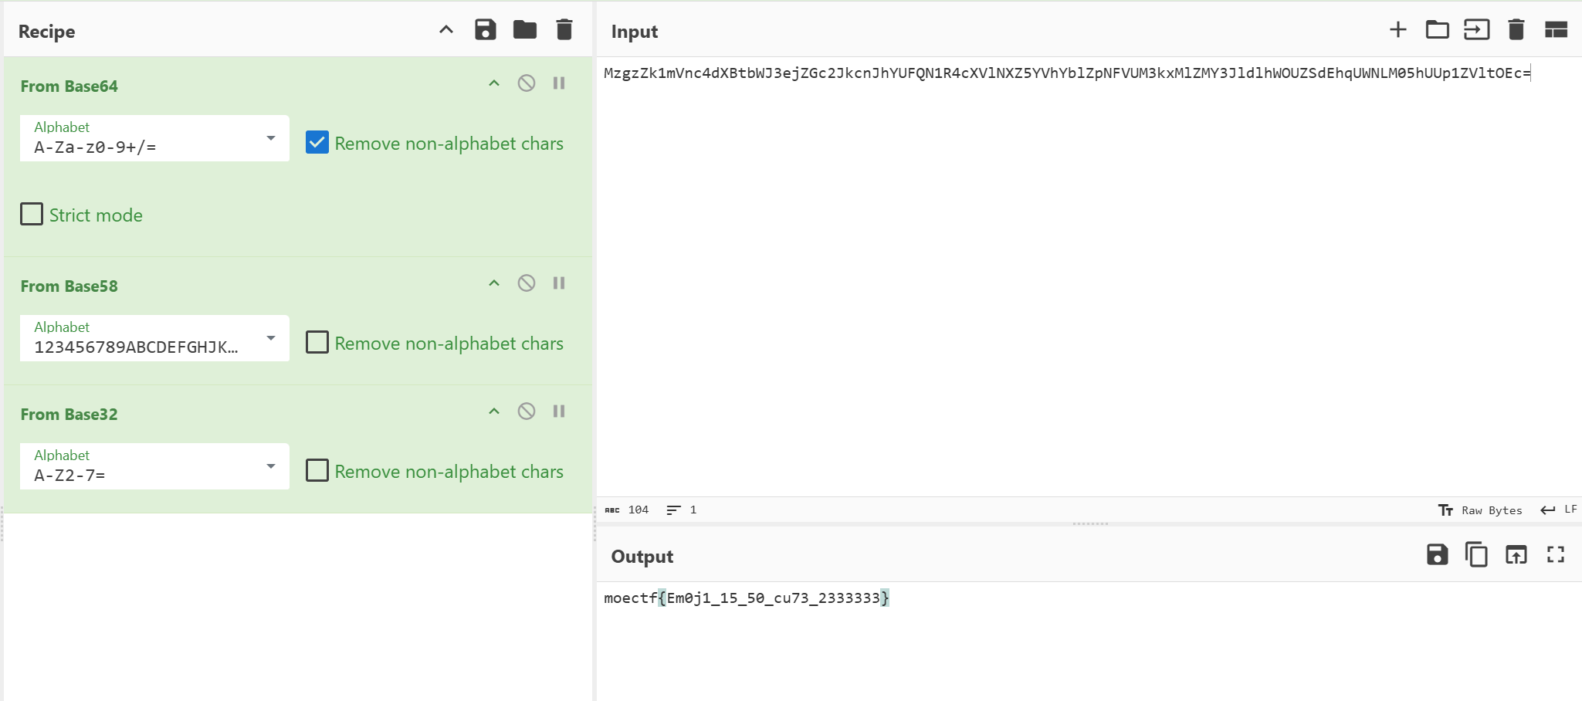Collapse the From Base32 operation
The height and width of the screenshot is (701, 1582).
(x=494, y=411)
